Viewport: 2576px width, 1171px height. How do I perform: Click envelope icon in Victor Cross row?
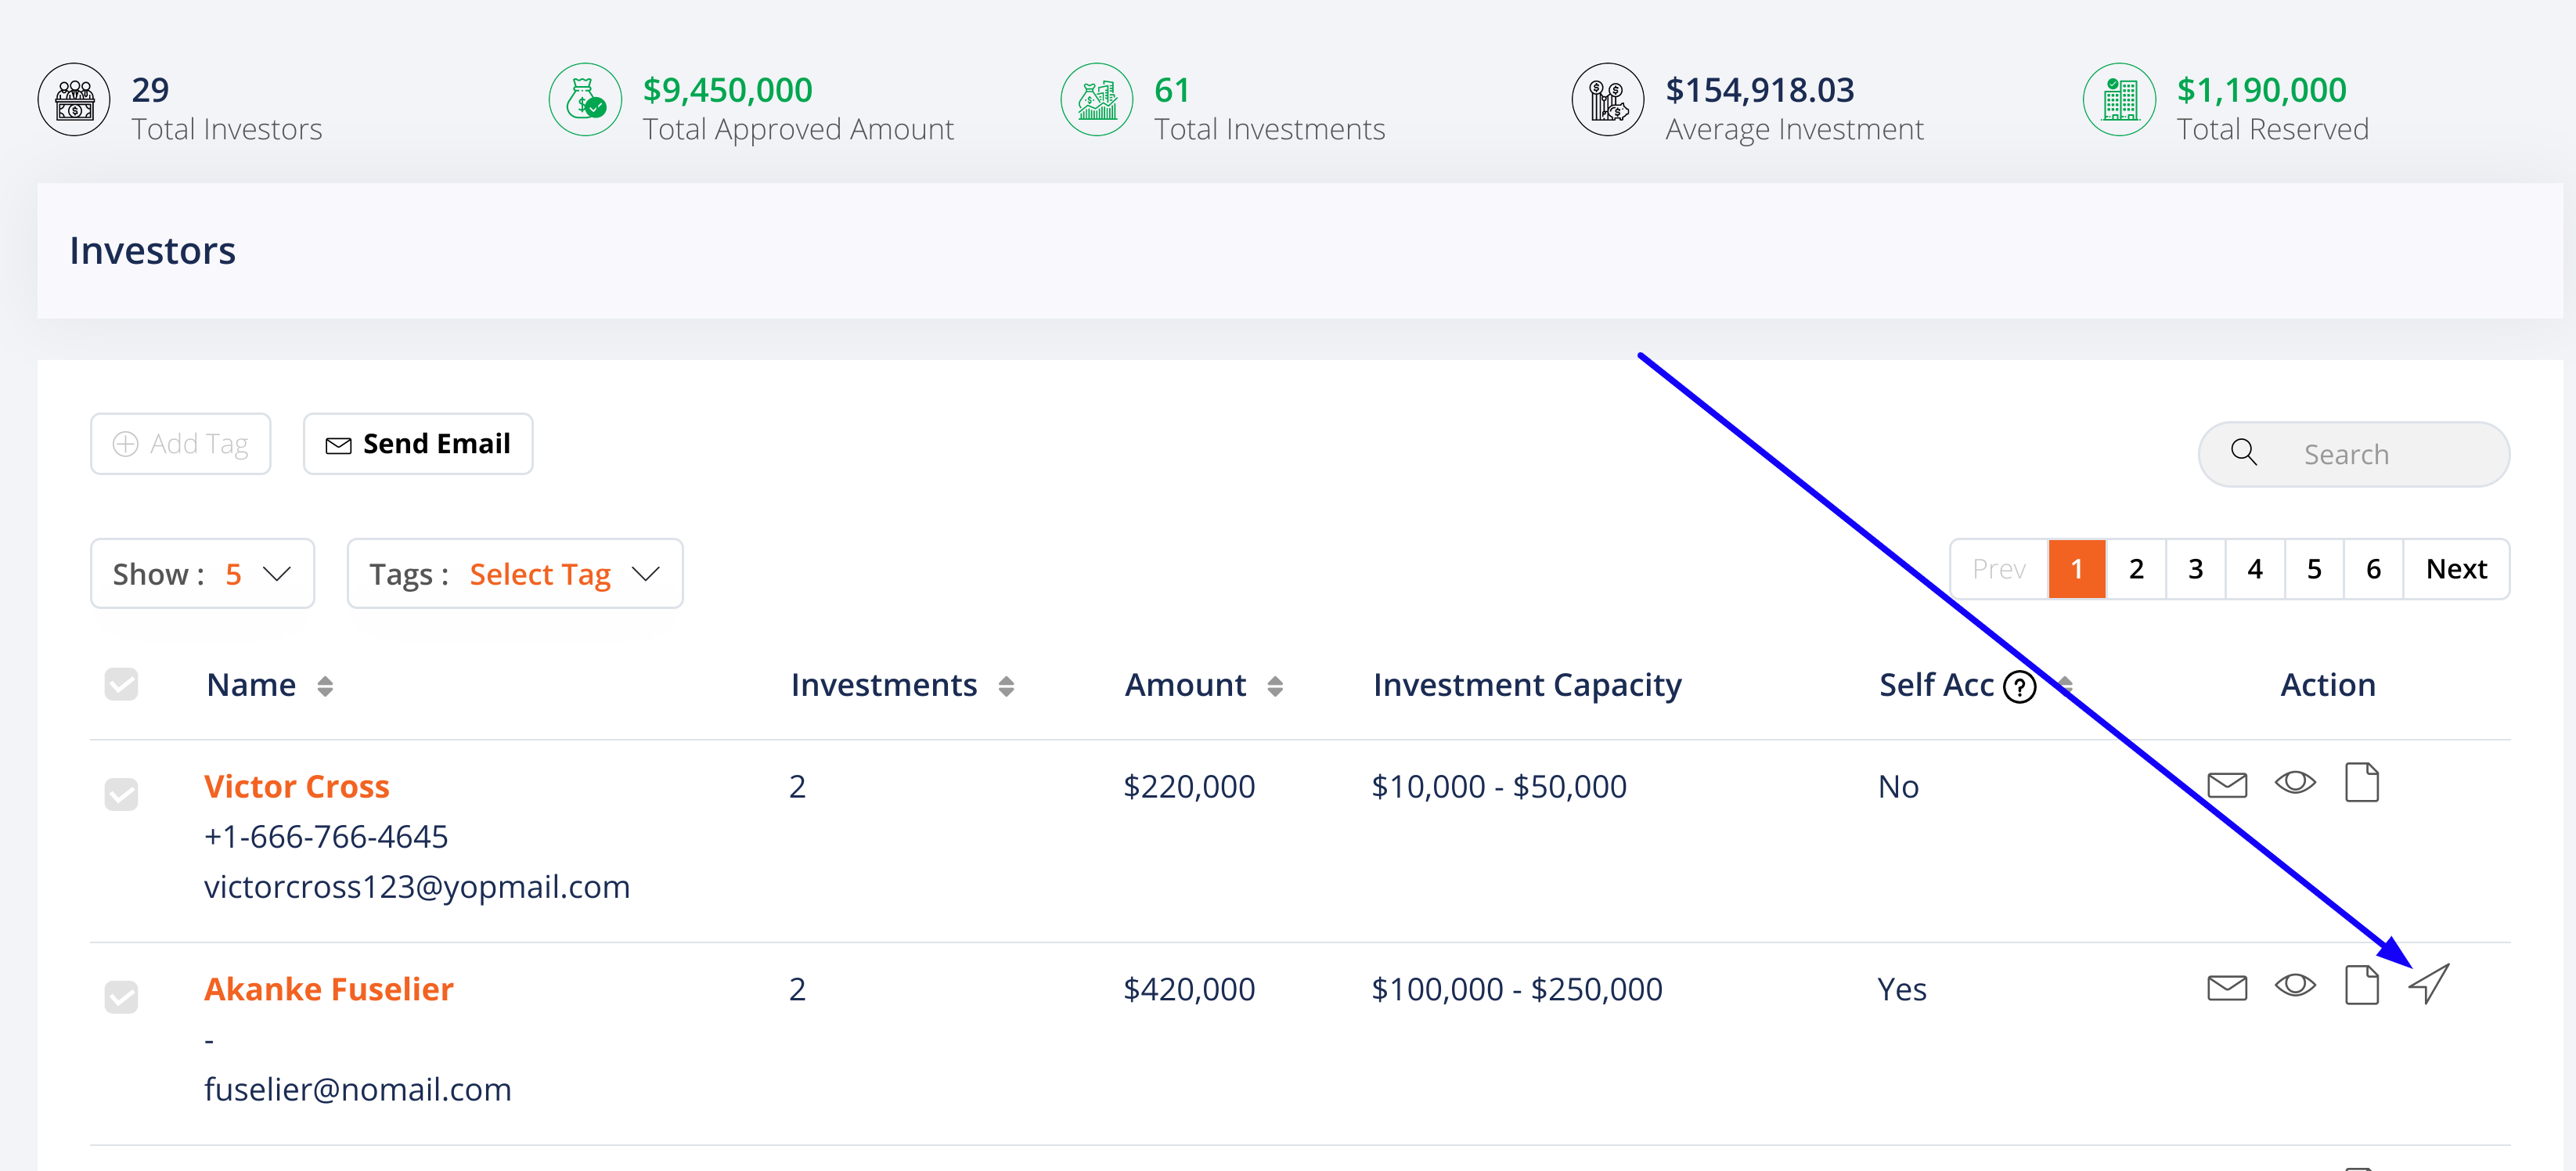pos(2226,785)
